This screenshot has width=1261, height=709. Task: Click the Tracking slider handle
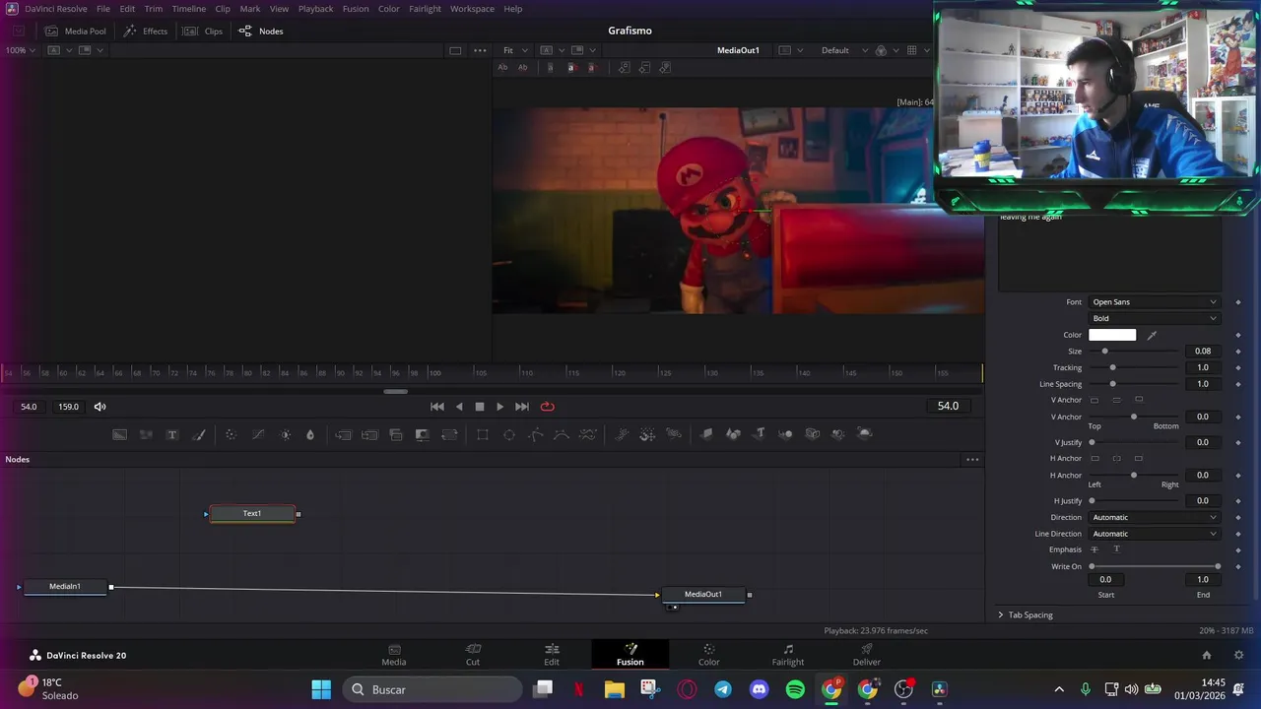coord(1112,368)
